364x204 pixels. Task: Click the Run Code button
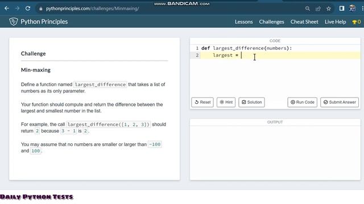(302, 102)
